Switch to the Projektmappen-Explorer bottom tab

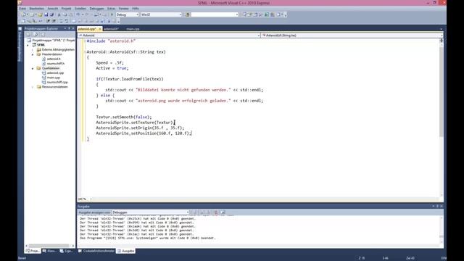[33, 251]
